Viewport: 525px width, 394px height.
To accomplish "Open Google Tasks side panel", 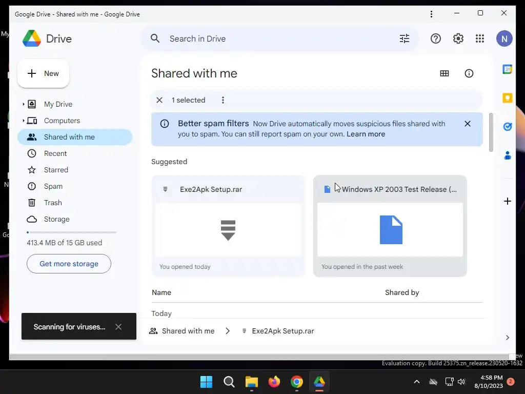I will 507,127.
